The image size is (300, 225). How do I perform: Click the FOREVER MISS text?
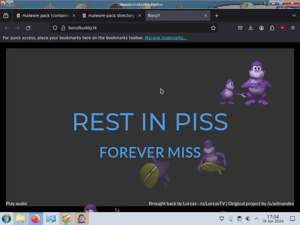tap(150, 152)
